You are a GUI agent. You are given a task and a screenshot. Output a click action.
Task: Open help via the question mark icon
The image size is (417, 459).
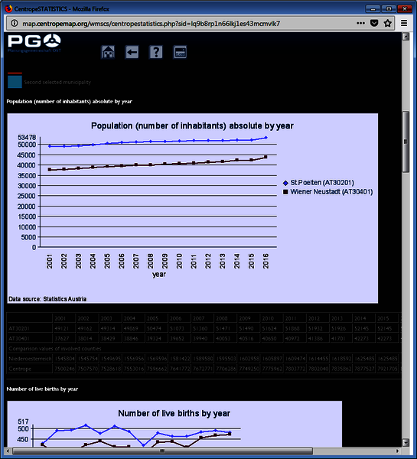point(156,52)
